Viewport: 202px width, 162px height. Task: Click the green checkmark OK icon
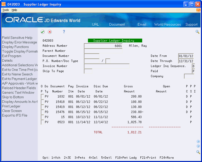click(x=43, y=32)
